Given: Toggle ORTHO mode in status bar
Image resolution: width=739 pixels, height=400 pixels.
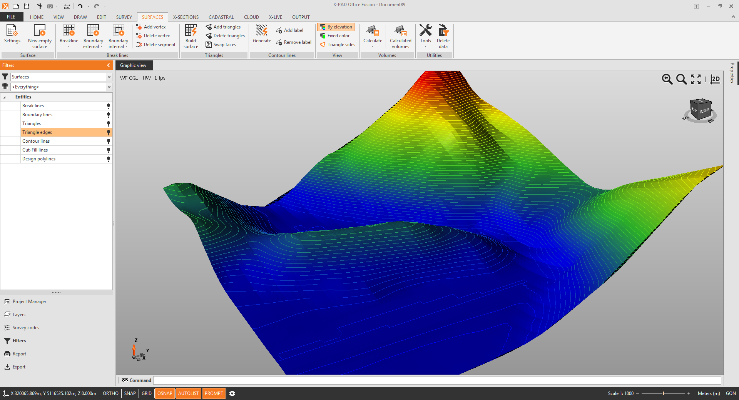Looking at the screenshot, I should pyautogui.click(x=110, y=393).
